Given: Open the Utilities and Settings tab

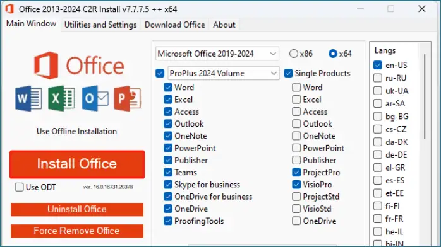Looking at the screenshot, I should tap(100, 25).
